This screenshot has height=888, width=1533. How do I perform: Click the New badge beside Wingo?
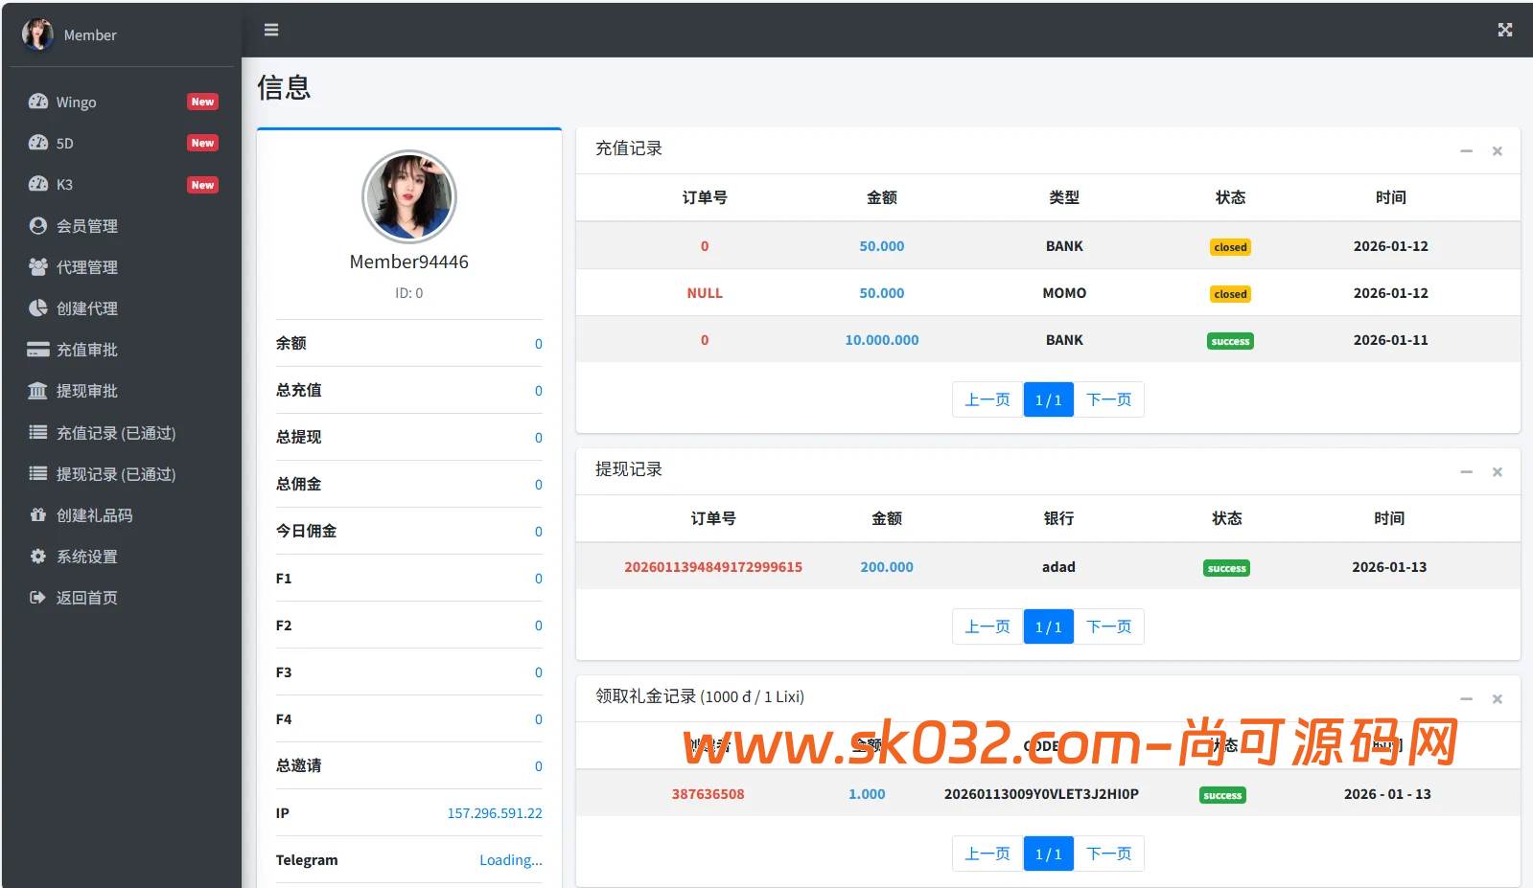pos(202,102)
